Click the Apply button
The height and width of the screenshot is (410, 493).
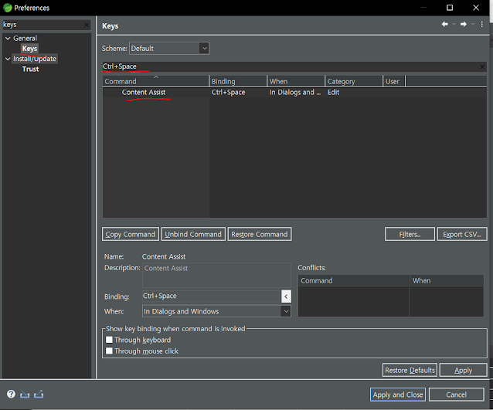463,370
